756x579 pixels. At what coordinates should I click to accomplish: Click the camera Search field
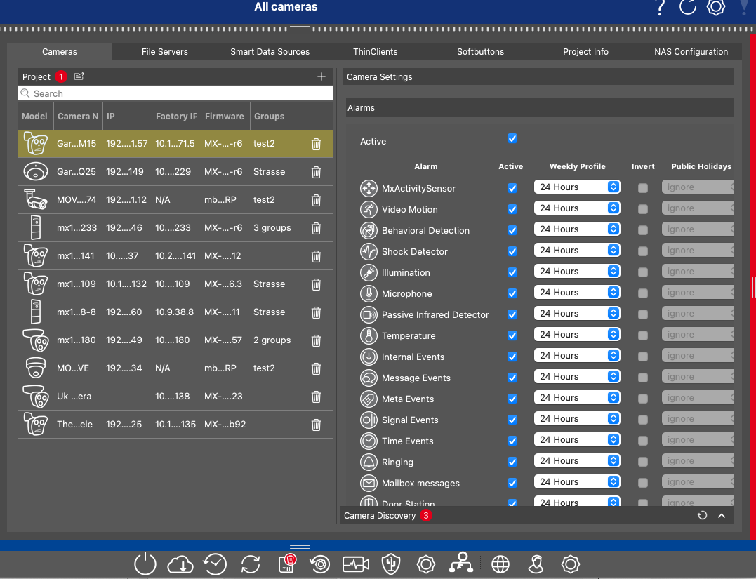175,93
